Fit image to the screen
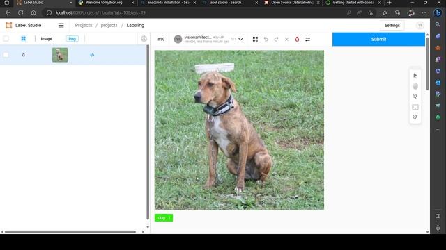446x250 pixels. [x=415, y=107]
